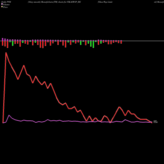Image resolution: width=164 pixels, height=164 pixels.
Task: Click the Price legend color swatch
Action: pos(2,7)
